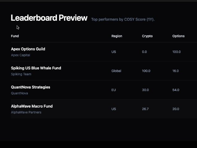Click the 54.0 options score cell
The height and width of the screenshot is (148, 197).
pyautogui.click(x=175, y=90)
